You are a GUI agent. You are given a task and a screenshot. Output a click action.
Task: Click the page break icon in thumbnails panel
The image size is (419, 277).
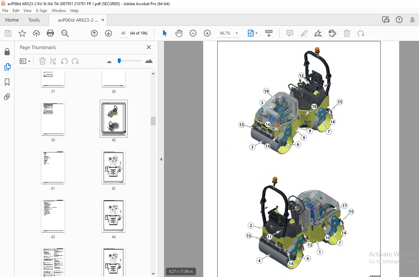coord(53,61)
